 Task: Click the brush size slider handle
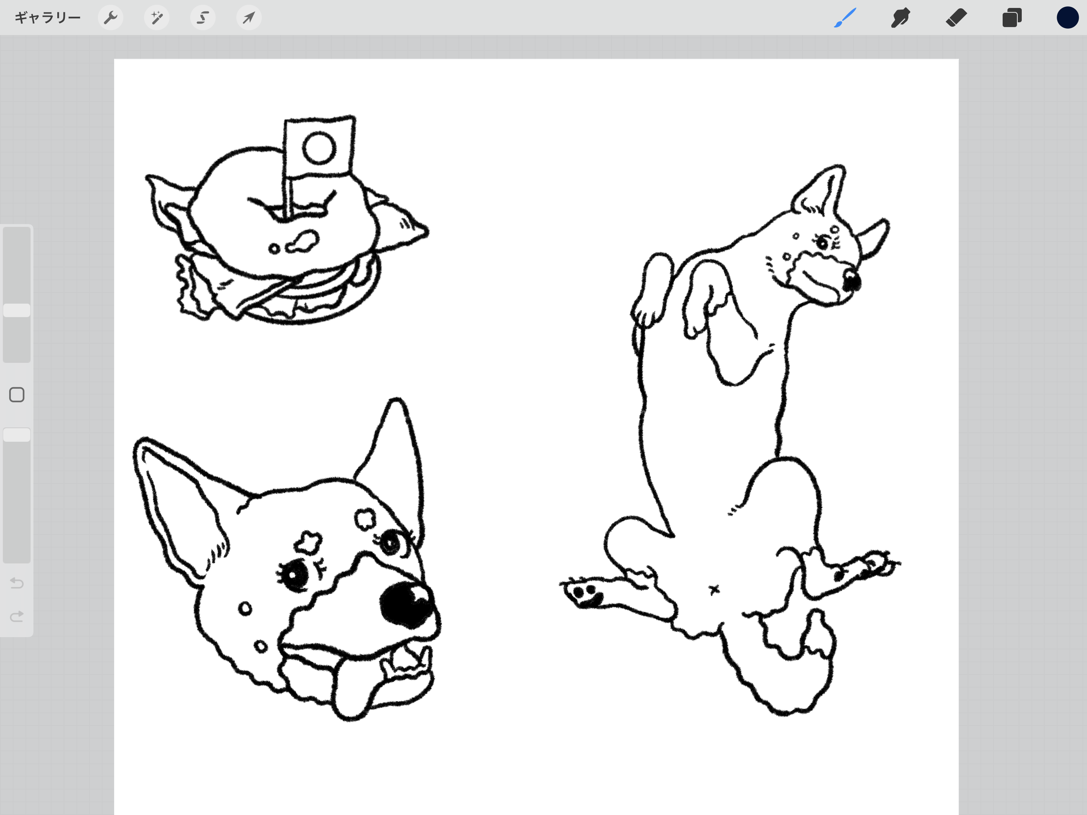[x=17, y=310]
